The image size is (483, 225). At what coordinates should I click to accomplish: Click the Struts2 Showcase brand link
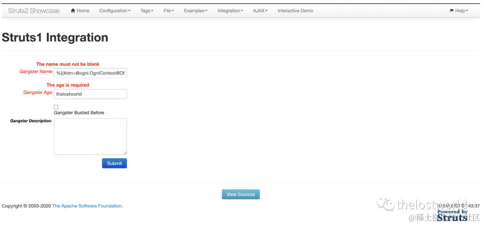pyautogui.click(x=34, y=11)
